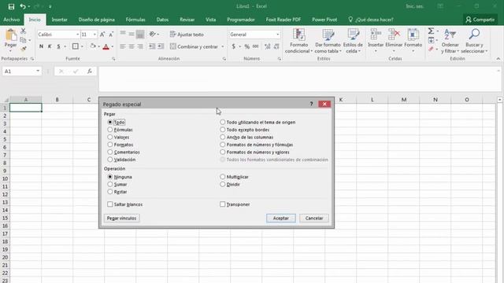Expand the Combinar y centrar arrow
504x283 pixels.
222,47
